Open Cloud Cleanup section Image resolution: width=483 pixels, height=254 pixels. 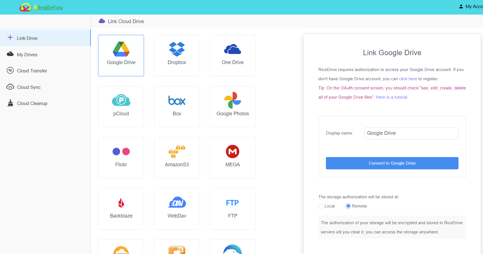[x=45, y=103]
